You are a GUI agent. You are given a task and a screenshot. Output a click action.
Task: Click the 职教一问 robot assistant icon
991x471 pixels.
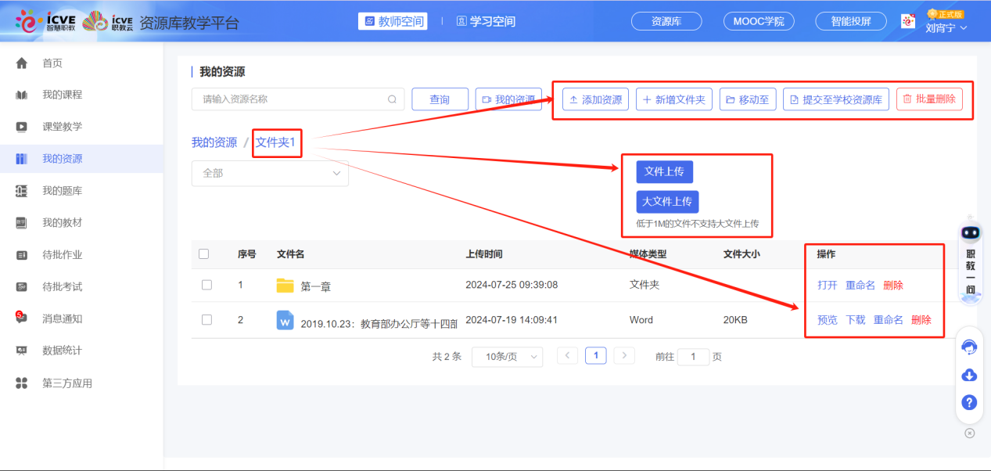pos(968,232)
